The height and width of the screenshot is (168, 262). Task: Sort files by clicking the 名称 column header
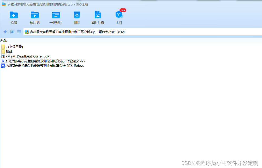pos(4,41)
